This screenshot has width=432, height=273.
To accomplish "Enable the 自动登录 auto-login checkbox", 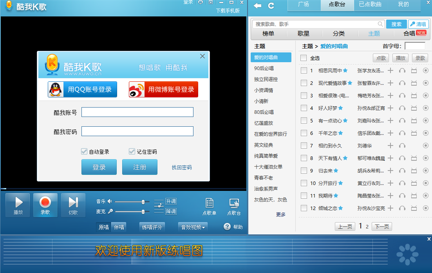I will pyautogui.click(x=84, y=152).
